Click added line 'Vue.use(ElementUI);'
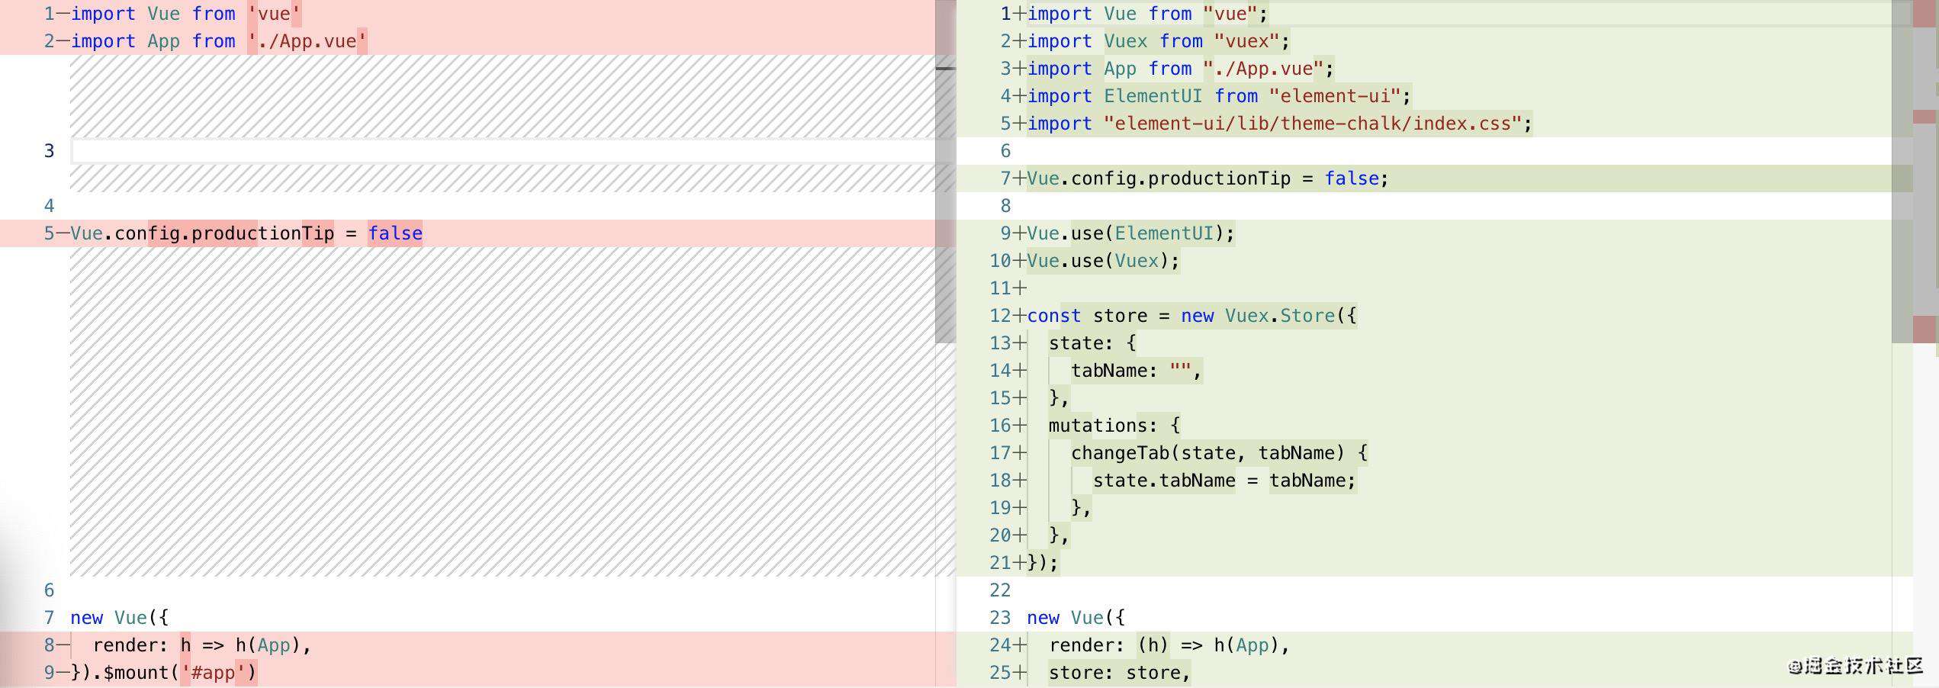Image resolution: width=1939 pixels, height=688 pixels. 1130,233
